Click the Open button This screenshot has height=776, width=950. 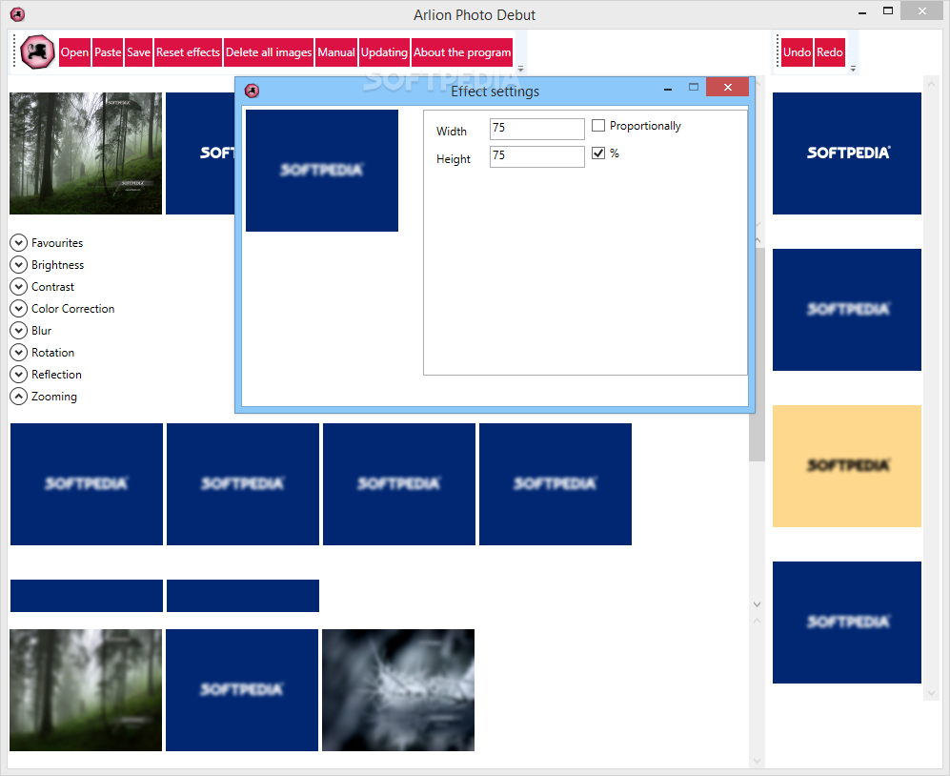74,52
